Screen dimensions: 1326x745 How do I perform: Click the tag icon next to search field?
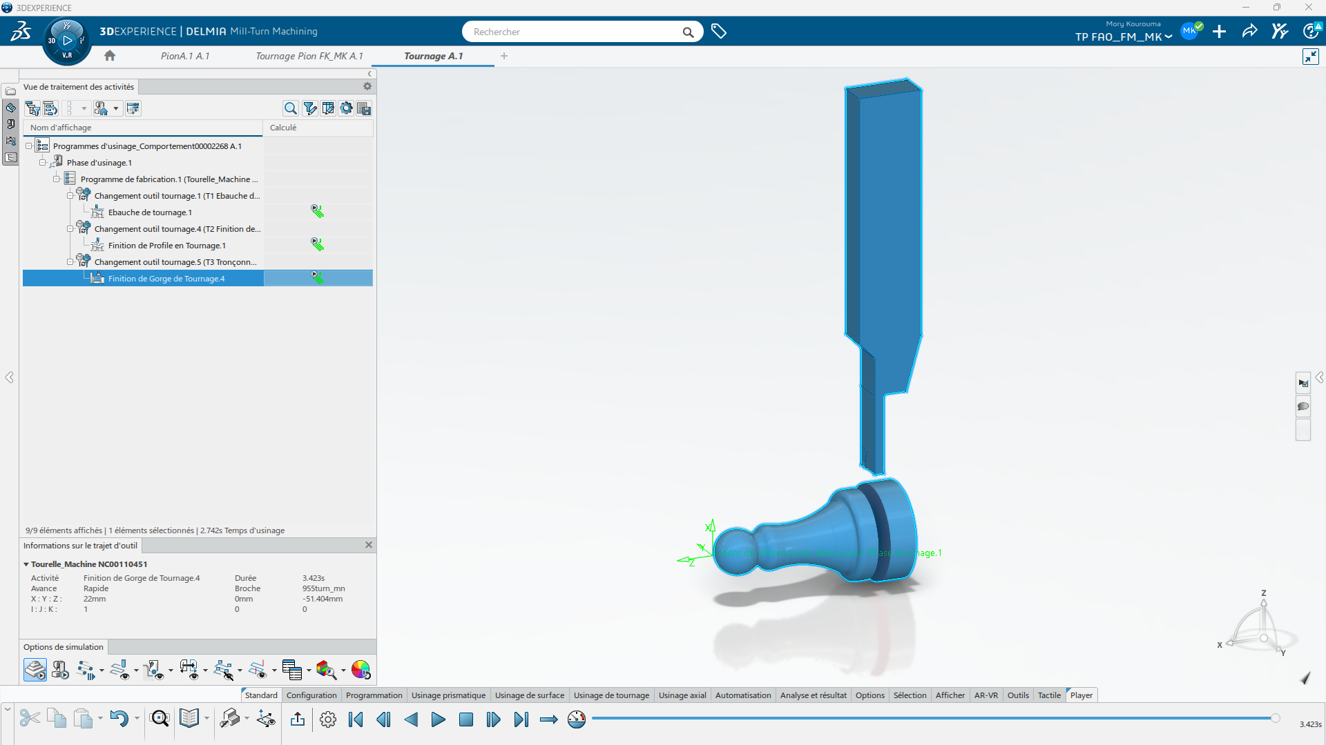tap(719, 31)
